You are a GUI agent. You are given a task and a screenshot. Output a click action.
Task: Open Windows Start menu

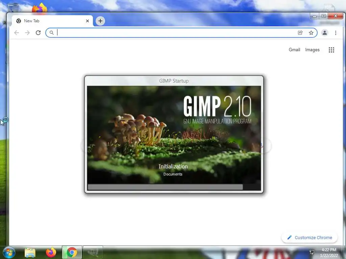[9, 252]
